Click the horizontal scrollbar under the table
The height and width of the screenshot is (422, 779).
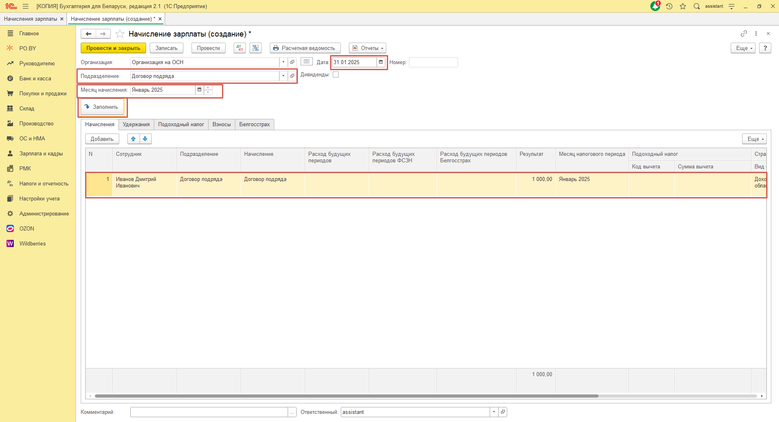click(346, 396)
